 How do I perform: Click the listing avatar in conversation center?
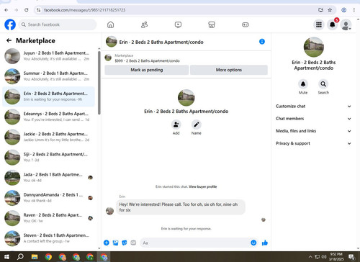[x=186, y=98]
